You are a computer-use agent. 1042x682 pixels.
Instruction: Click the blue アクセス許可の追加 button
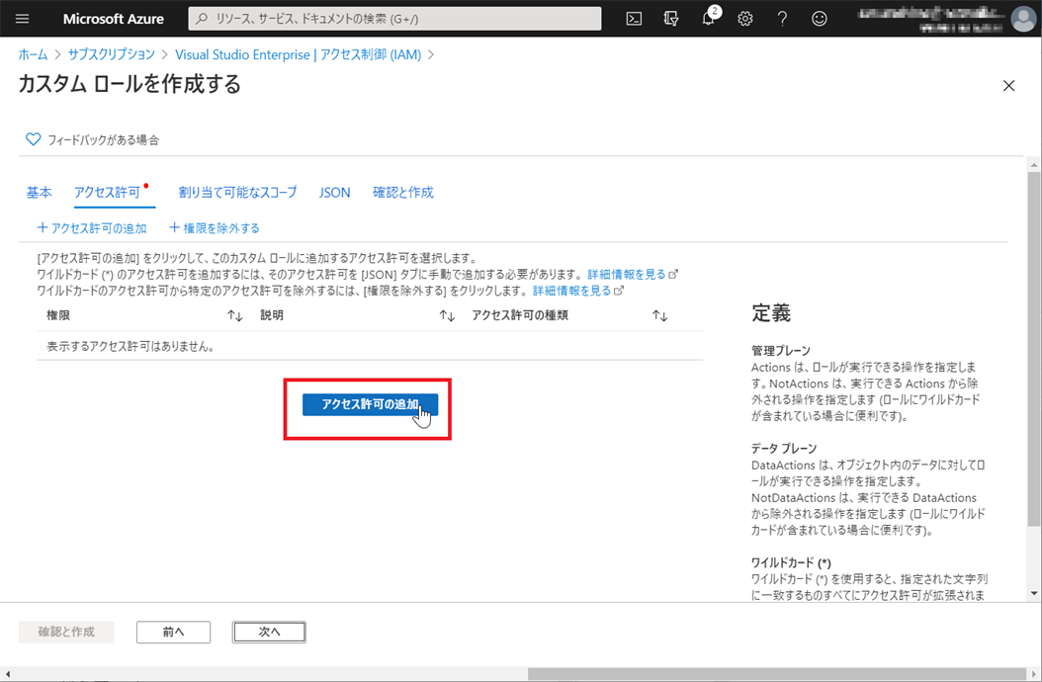coord(370,404)
